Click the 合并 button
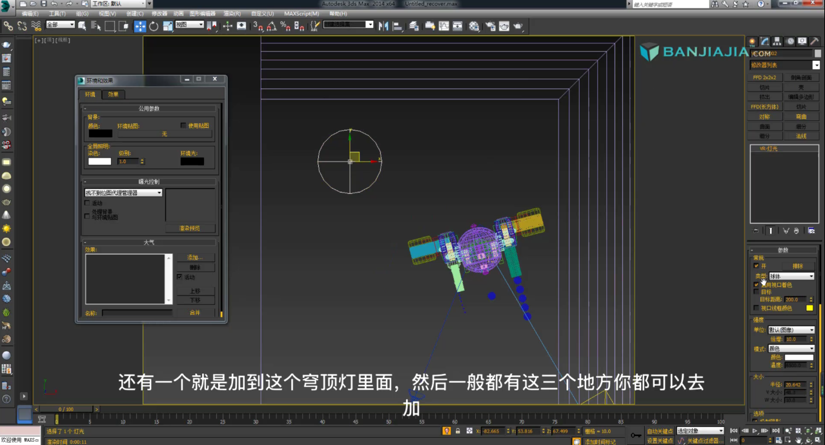Screen dimensions: 825x445 pyautogui.click(x=195, y=313)
